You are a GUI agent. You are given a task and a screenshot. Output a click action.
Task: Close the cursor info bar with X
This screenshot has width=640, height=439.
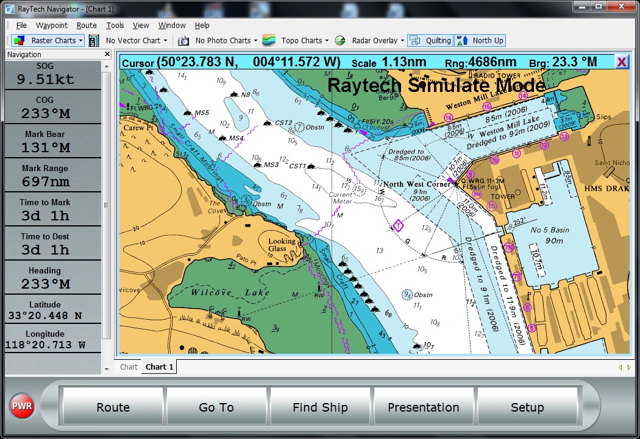coord(622,62)
